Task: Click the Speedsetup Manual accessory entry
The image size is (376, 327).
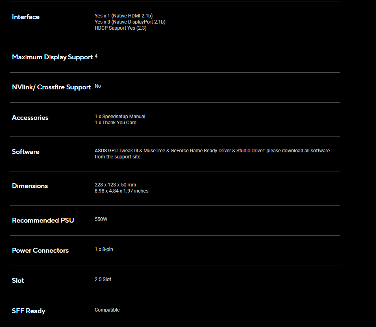Action: tap(120, 117)
